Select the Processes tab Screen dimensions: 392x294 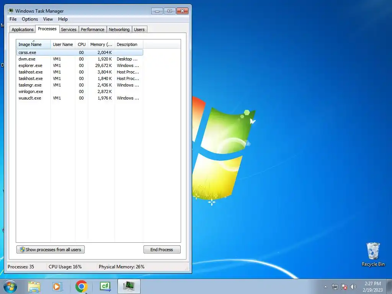tap(47, 29)
